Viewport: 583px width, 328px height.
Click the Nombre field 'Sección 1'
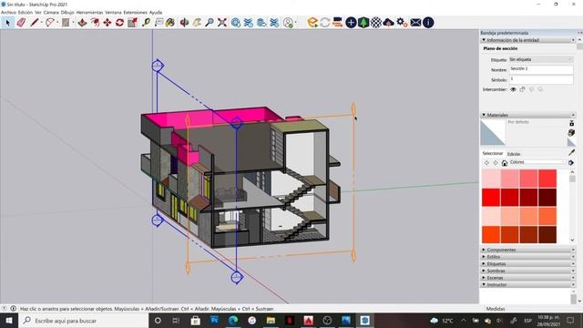point(540,69)
